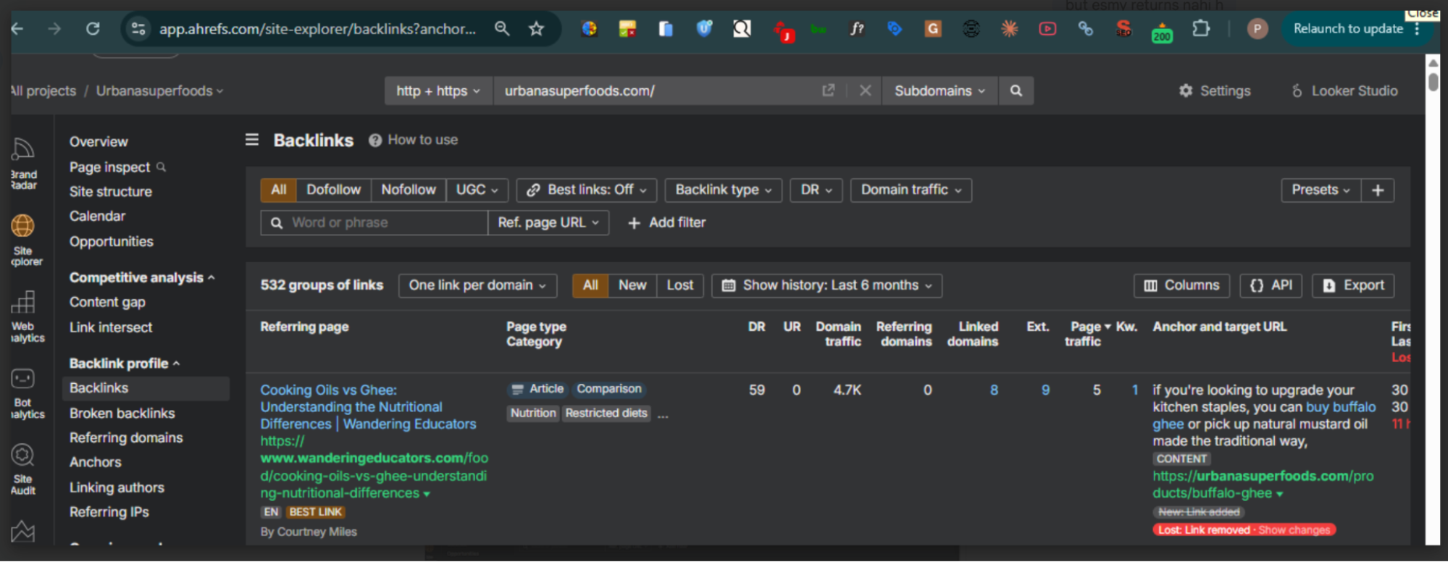Open Looker Studio integration
The height and width of the screenshot is (562, 1448).
click(x=1345, y=91)
